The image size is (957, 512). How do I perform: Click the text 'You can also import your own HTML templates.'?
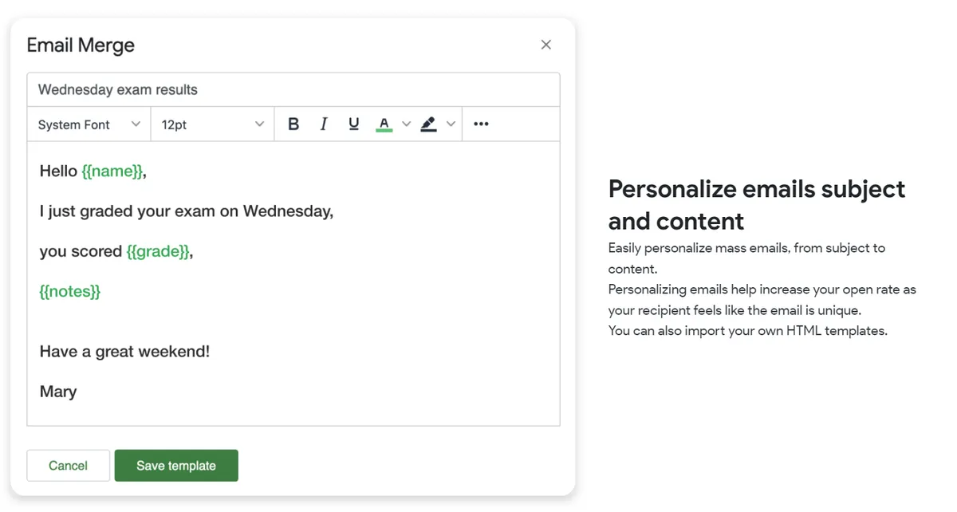click(x=748, y=331)
